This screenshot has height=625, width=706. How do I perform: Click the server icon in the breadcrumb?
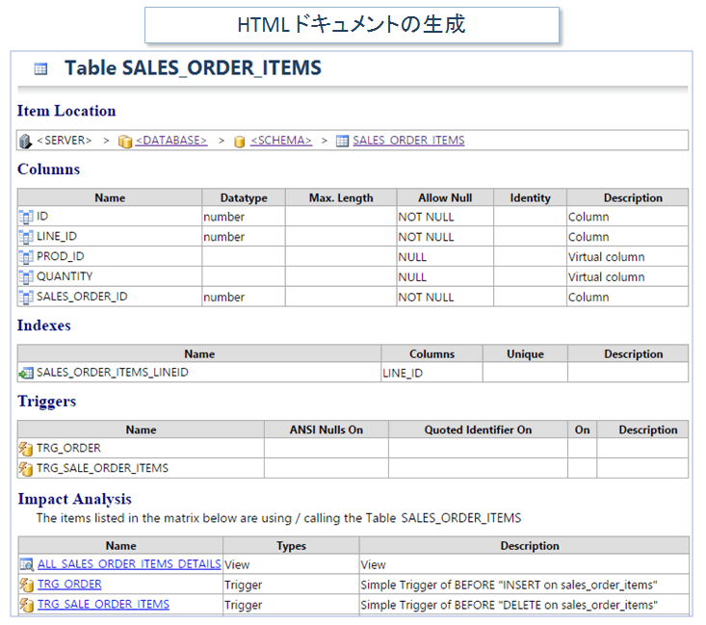coord(25,141)
